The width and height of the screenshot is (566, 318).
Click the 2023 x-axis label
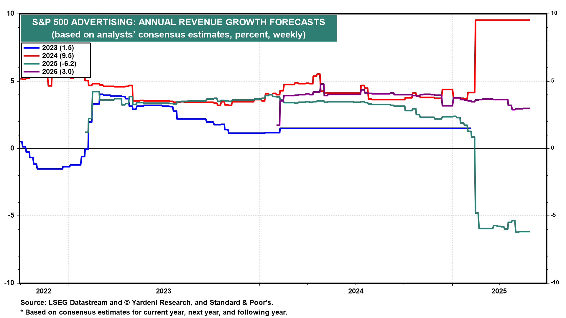point(164,291)
